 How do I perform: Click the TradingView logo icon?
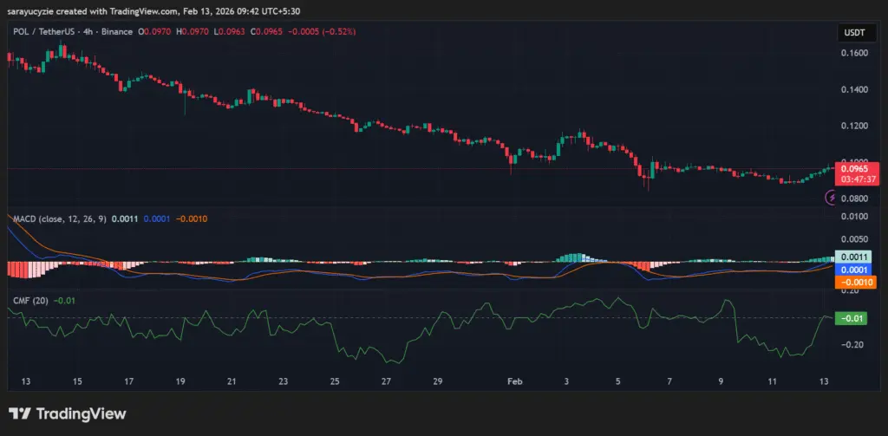tap(19, 414)
